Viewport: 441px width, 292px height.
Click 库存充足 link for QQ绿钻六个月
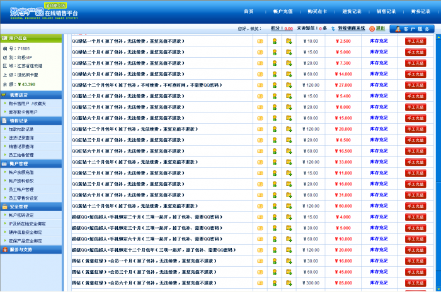point(379,74)
